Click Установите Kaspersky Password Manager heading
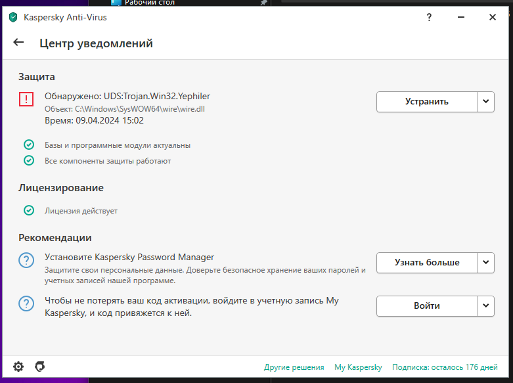 coord(129,258)
